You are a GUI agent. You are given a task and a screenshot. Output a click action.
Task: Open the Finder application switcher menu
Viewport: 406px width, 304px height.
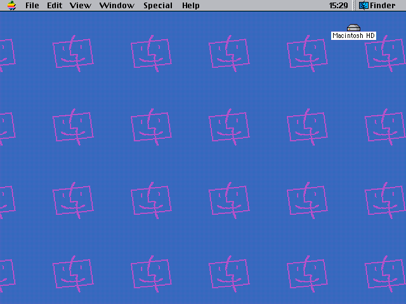377,6
